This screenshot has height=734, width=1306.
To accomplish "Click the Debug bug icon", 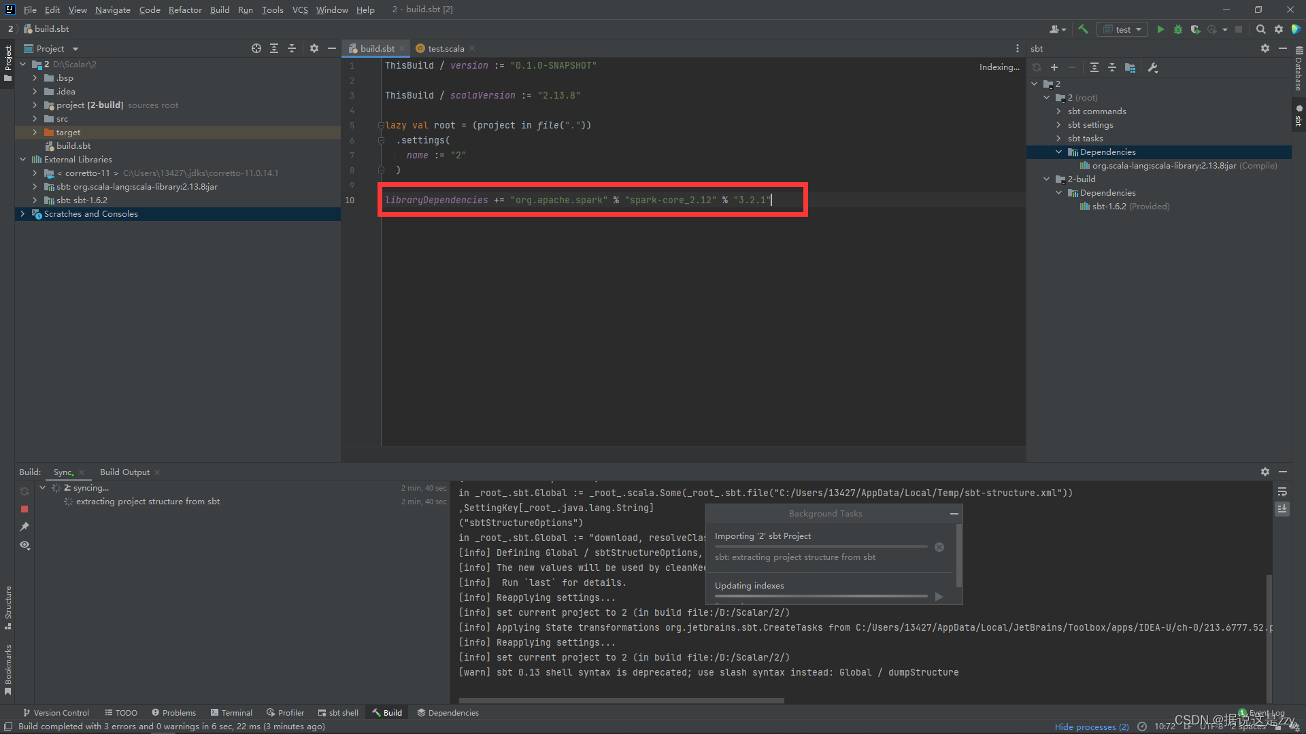I will (x=1178, y=29).
